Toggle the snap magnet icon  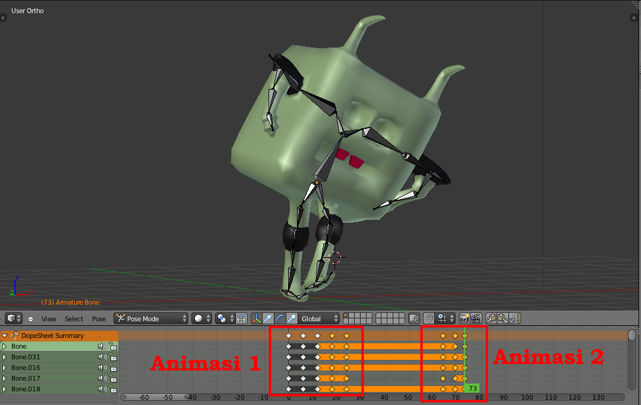pos(429,318)
